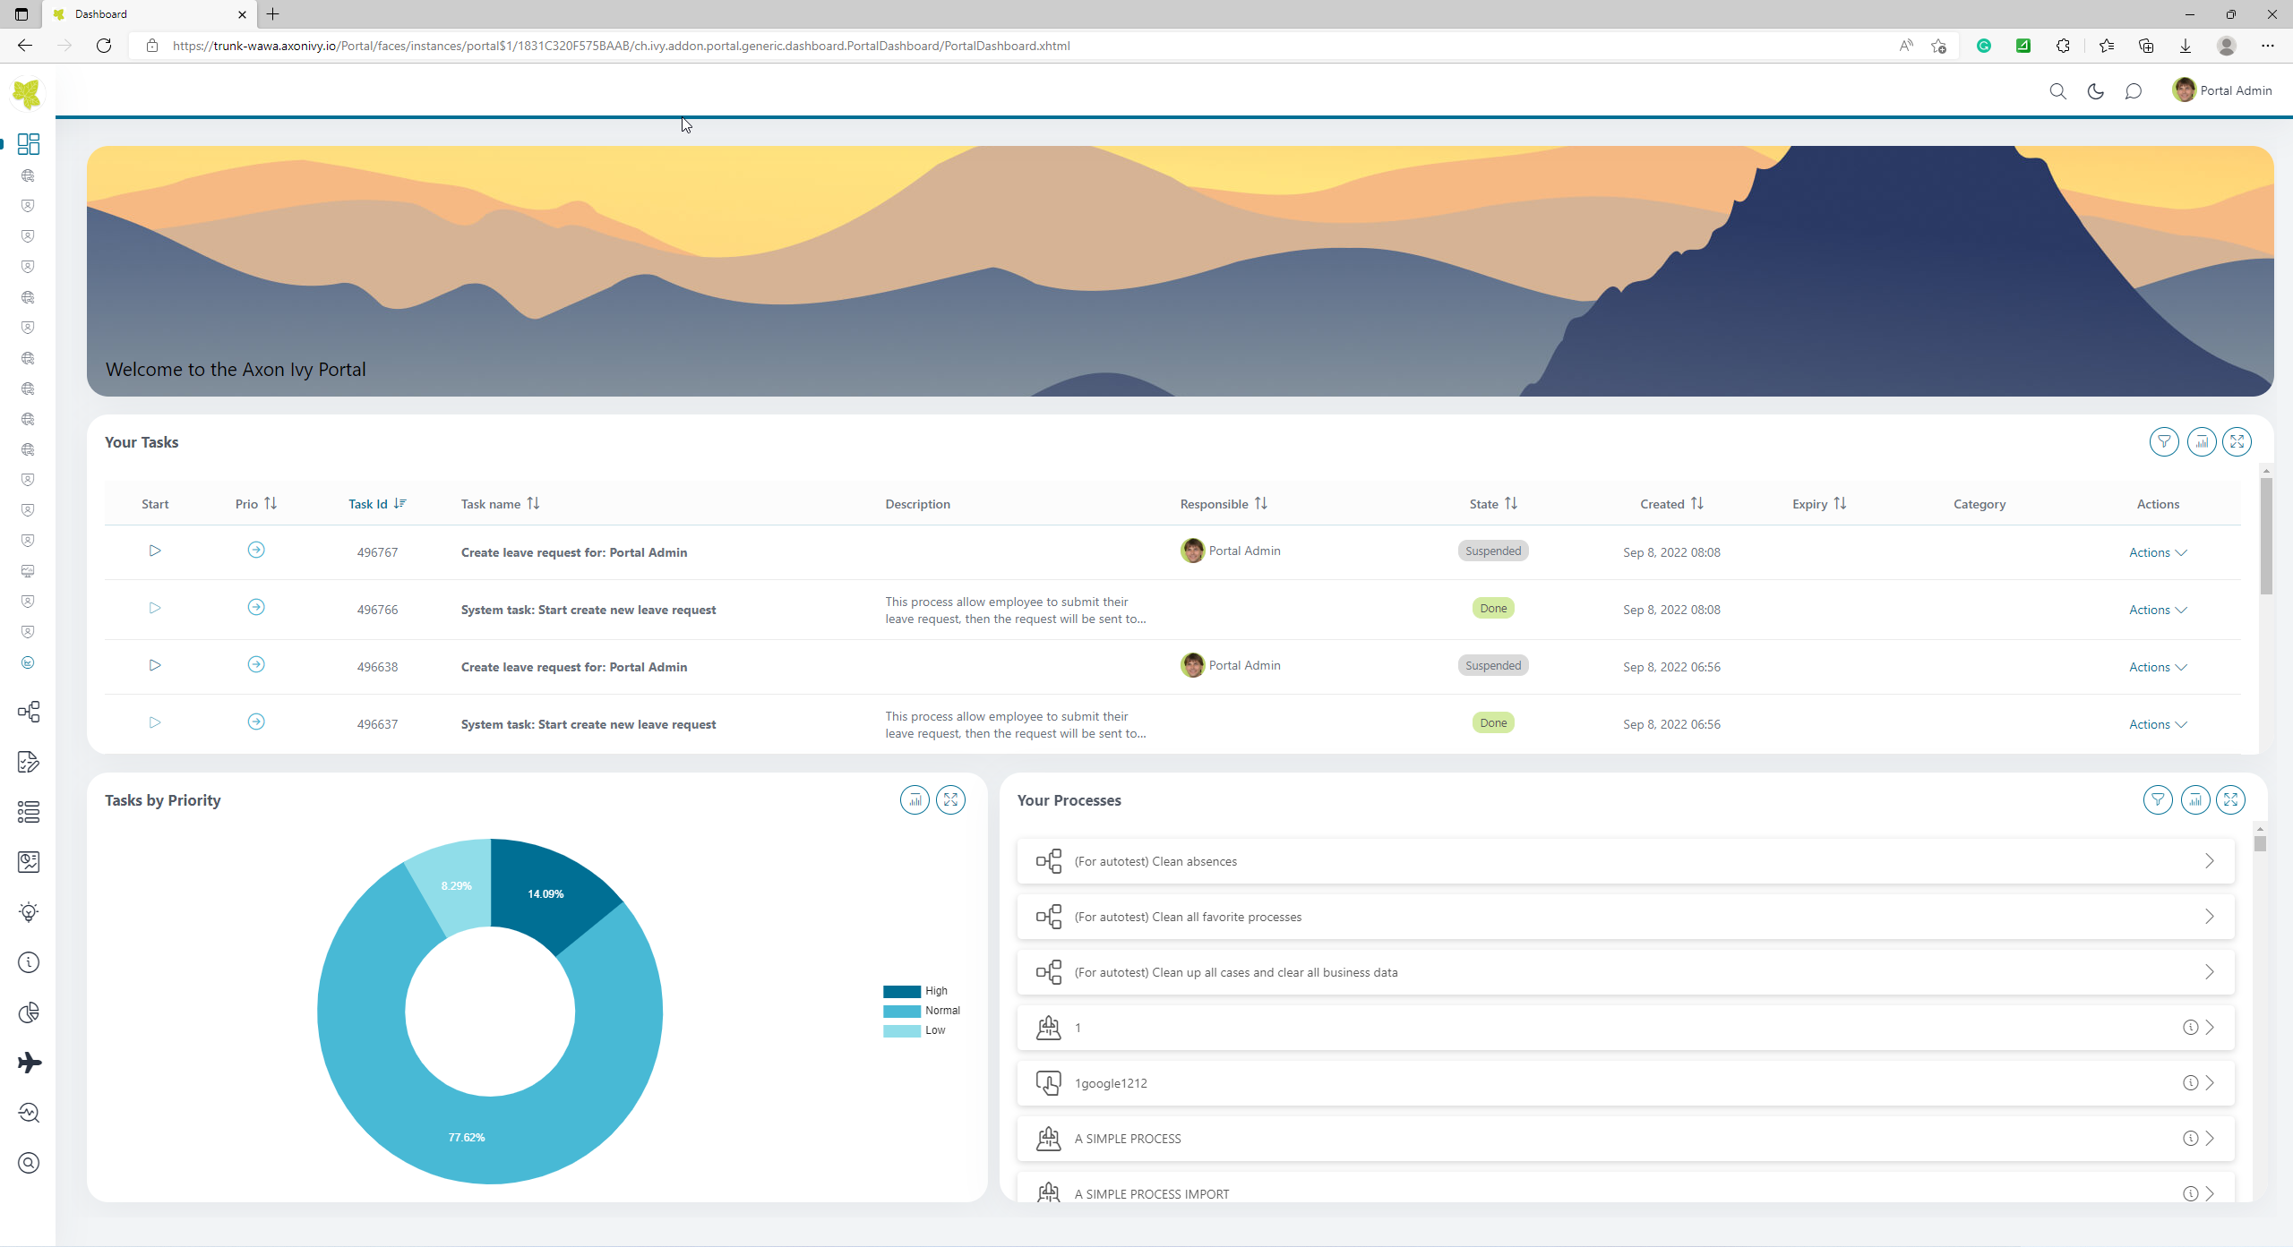This screenshot has height=1247, width=2293.
Task: Click the Your Tasks filter icon
Action: click(x=2163, y=441)
